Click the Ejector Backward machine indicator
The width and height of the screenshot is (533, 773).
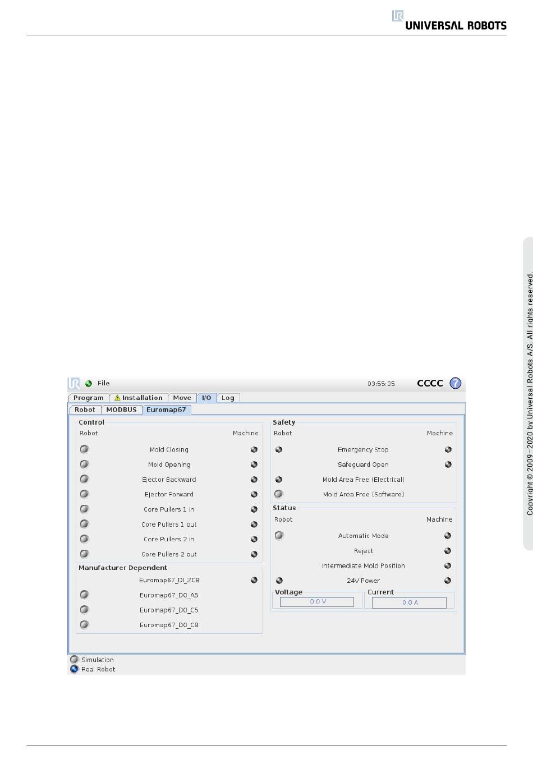(x=254, y=480)
